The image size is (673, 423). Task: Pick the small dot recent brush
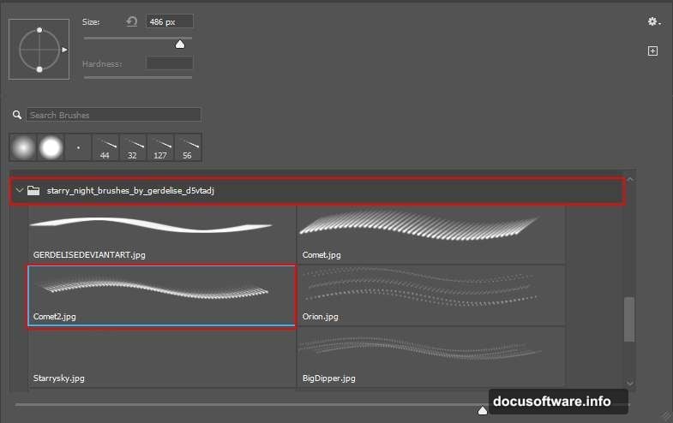click(78, 148)
